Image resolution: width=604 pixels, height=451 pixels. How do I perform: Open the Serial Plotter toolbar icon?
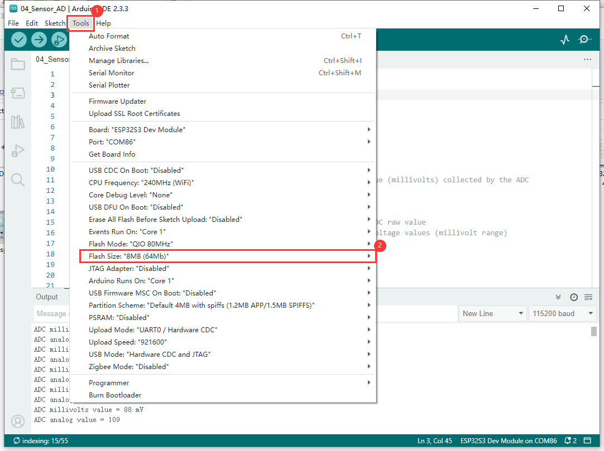565,40
